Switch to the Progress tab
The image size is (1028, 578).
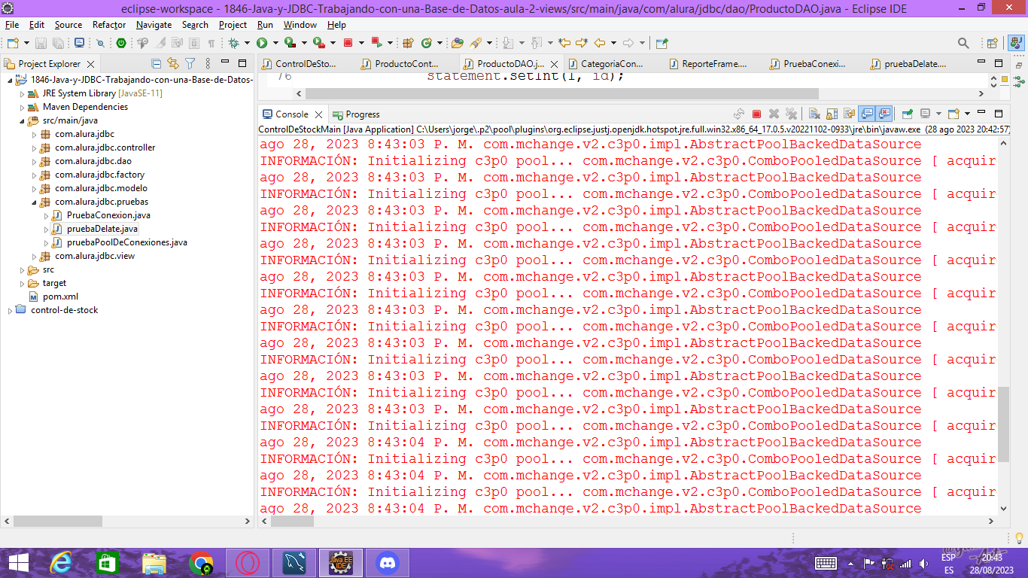click(x=356, y=114)
